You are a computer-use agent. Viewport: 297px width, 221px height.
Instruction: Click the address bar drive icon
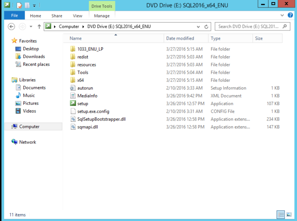click(x=48, y=26)
